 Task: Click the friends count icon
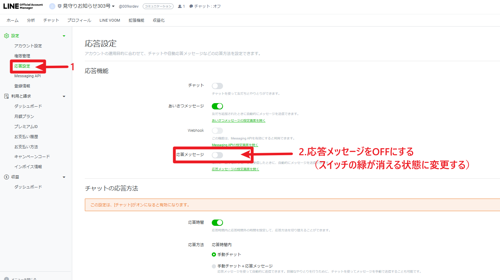click(x=180, y=6)
